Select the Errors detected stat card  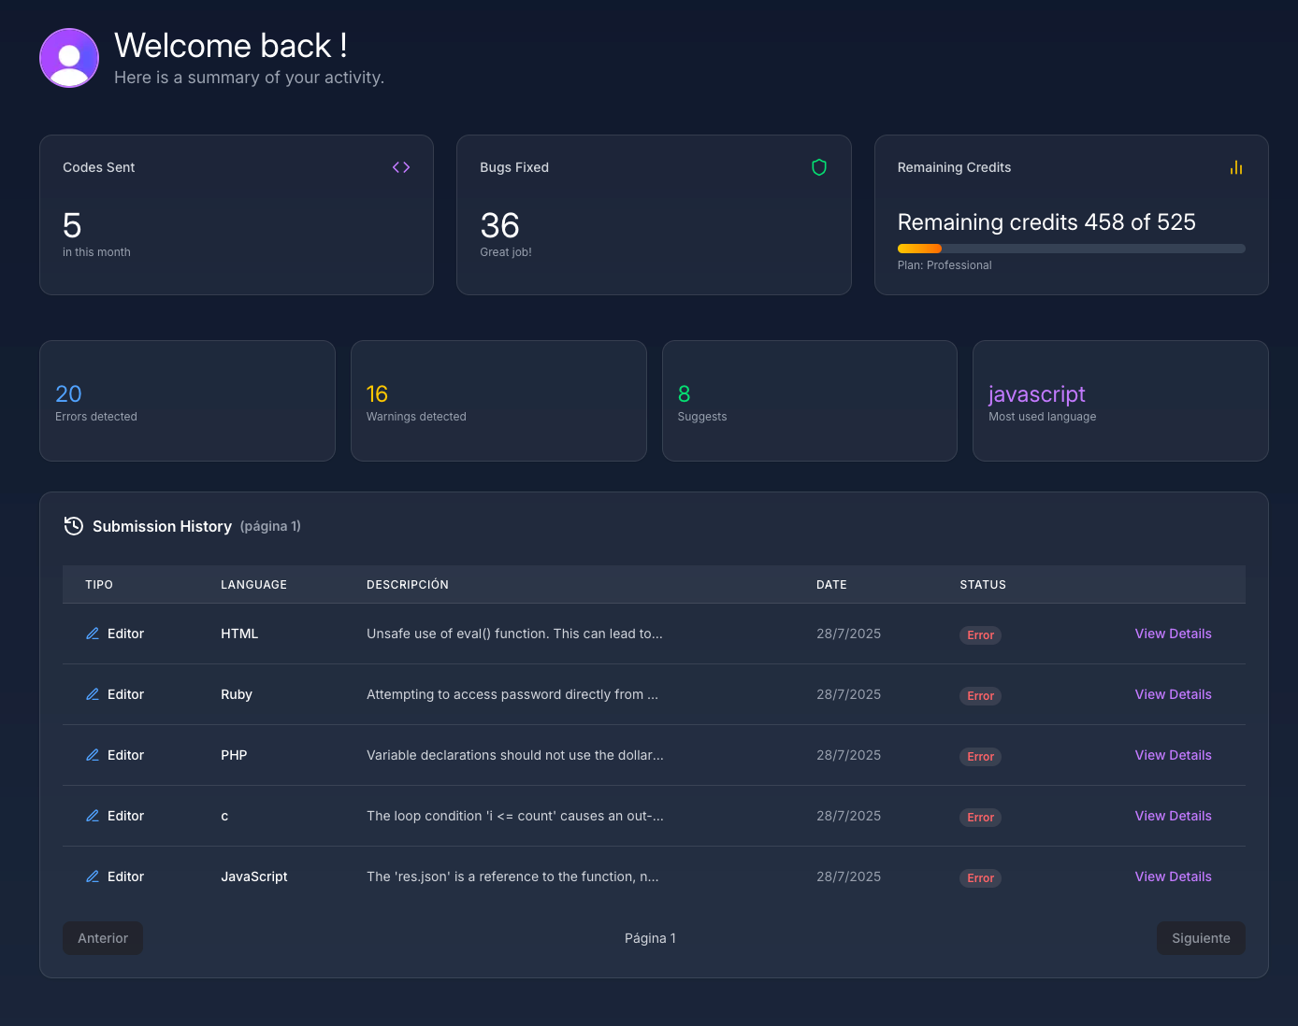click(187, 401)
